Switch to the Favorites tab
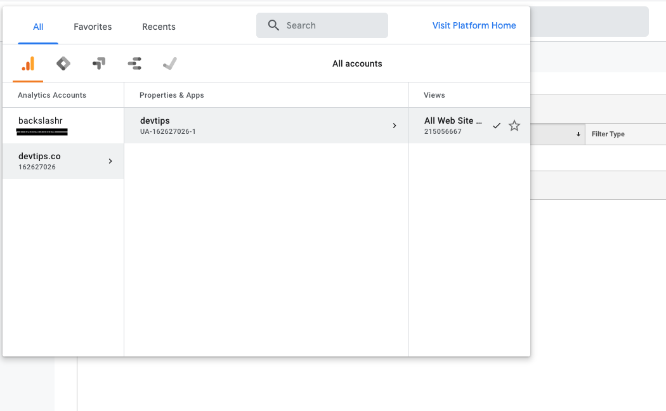 tap(93, 27)
